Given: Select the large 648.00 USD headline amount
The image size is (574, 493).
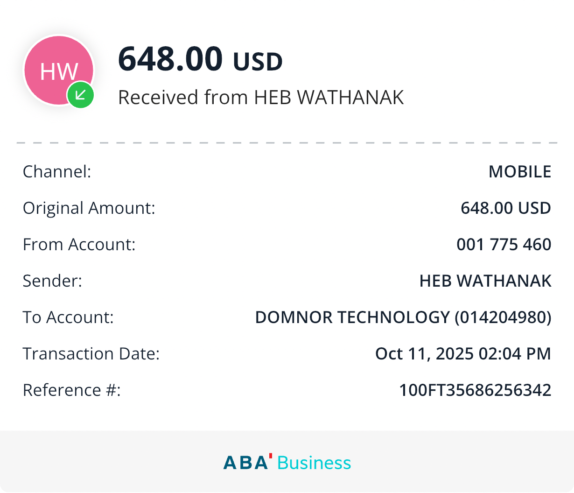Looking at the screenshot, I should click(x=200, y=60).
